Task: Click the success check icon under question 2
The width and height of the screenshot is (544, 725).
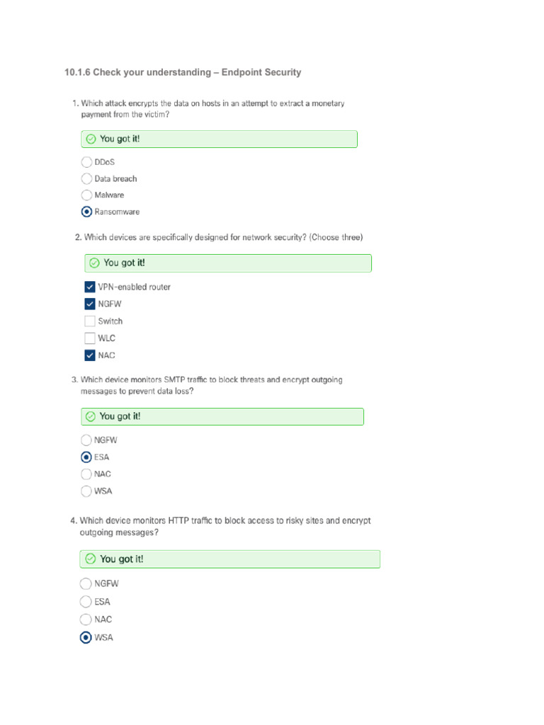Action: tap(94, 263)
